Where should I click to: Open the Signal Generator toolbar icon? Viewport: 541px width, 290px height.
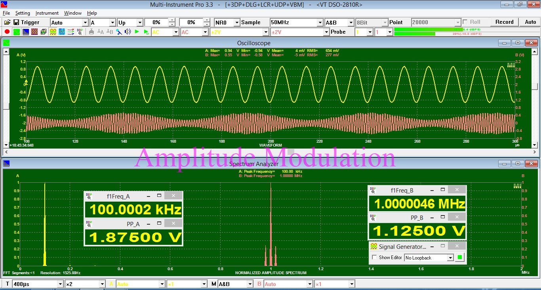tap(53, 32)
